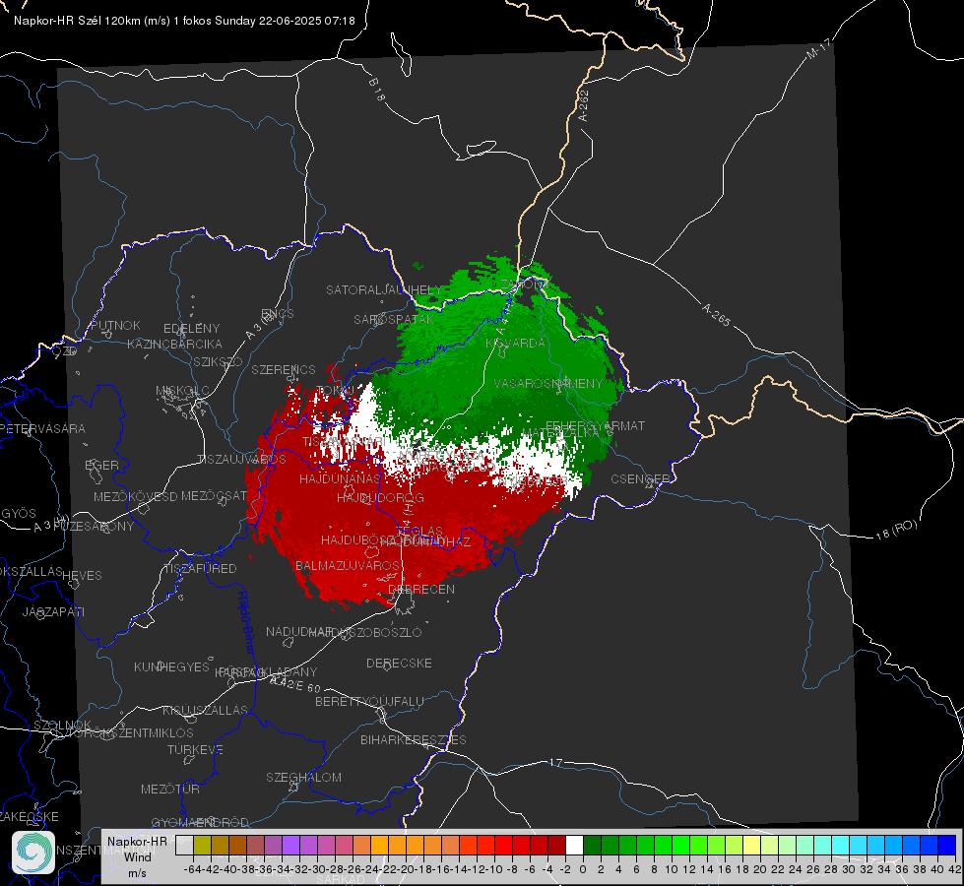Click the A-265 road label

[x=716, y=314]
